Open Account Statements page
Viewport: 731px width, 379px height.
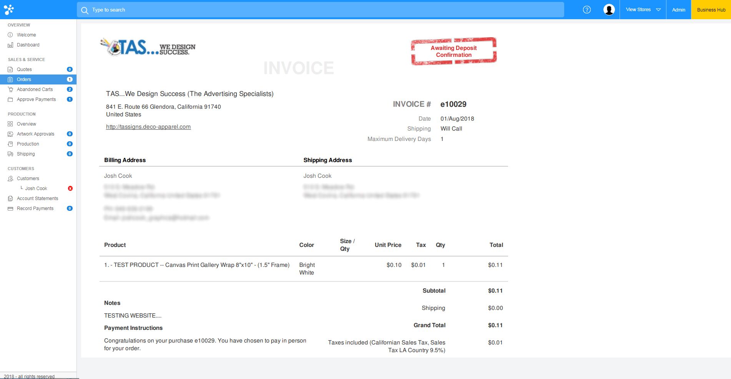click(x=37, y=199)
